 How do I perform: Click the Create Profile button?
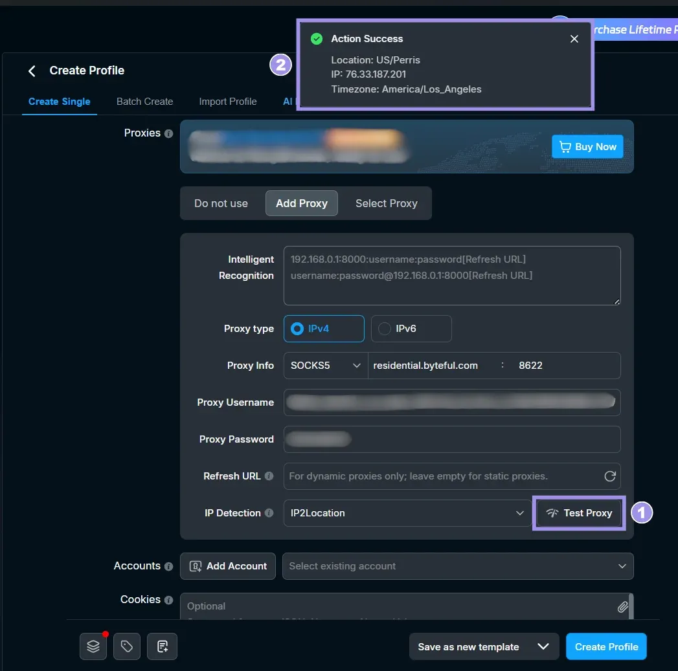pos(606,646)
